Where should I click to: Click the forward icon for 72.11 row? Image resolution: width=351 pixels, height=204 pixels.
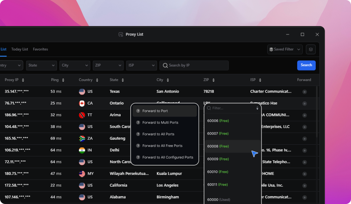pos(304,162)
